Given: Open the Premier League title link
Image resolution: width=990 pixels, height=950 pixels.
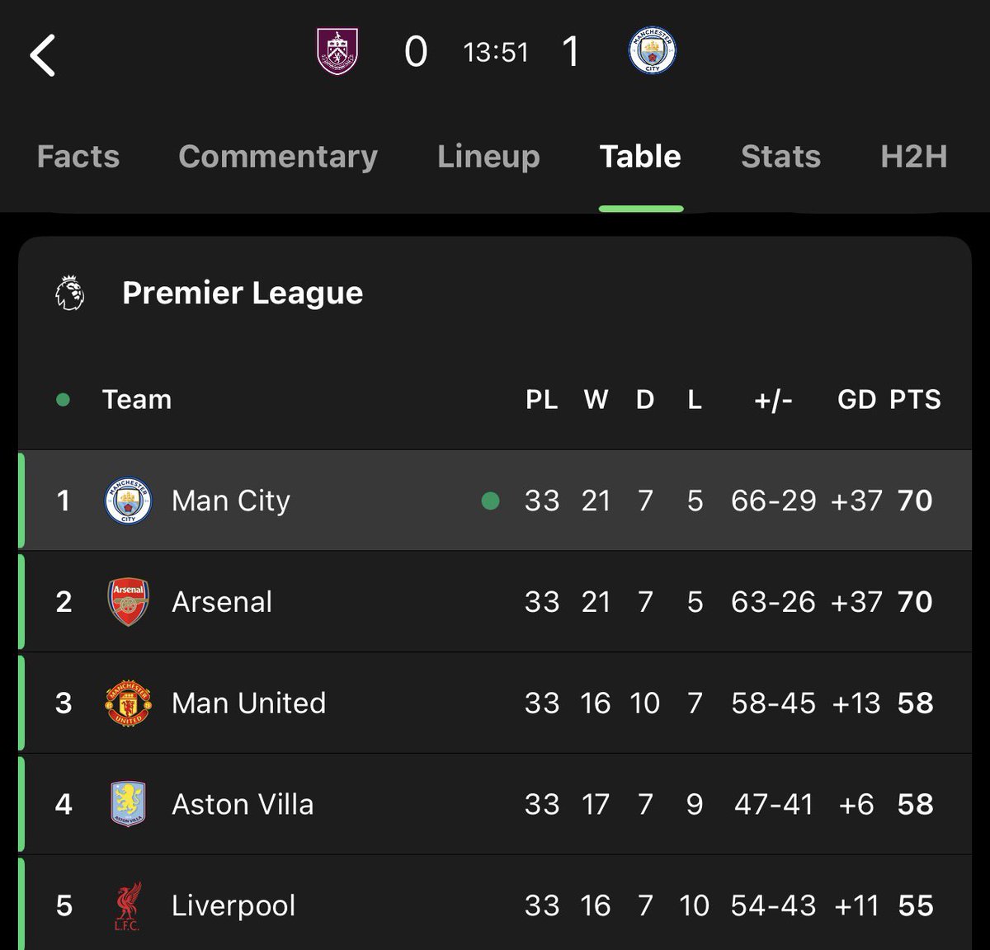Looking at the screenshot, I should pos(243,294).
